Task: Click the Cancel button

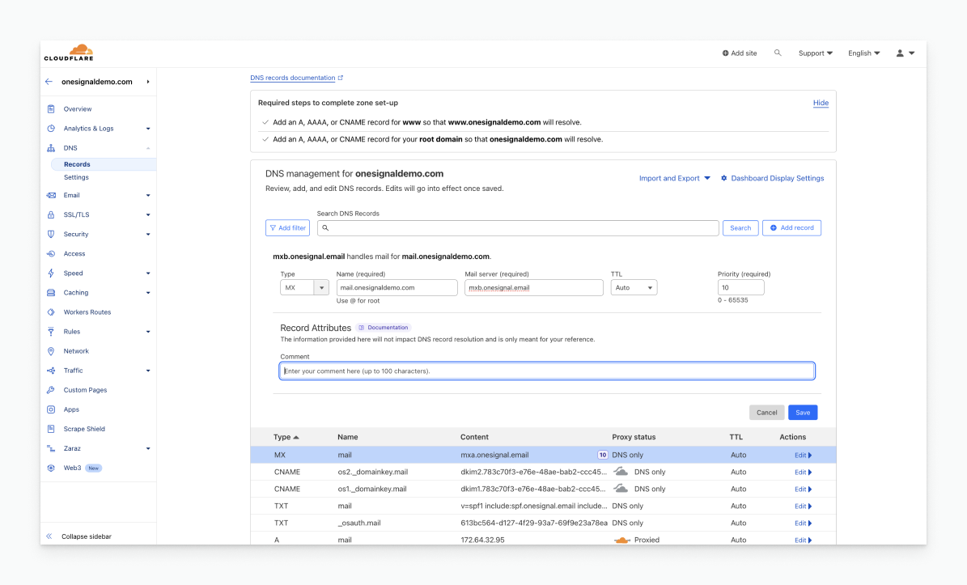Action: 766,413
